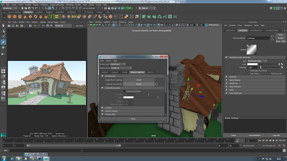Select the sunDirection tab in Attribute Editor

[x=230, y=30]
